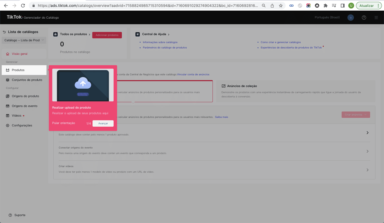384x223 pixels.
Task: Click the Suporte help icon
Action: click(10, 215)
